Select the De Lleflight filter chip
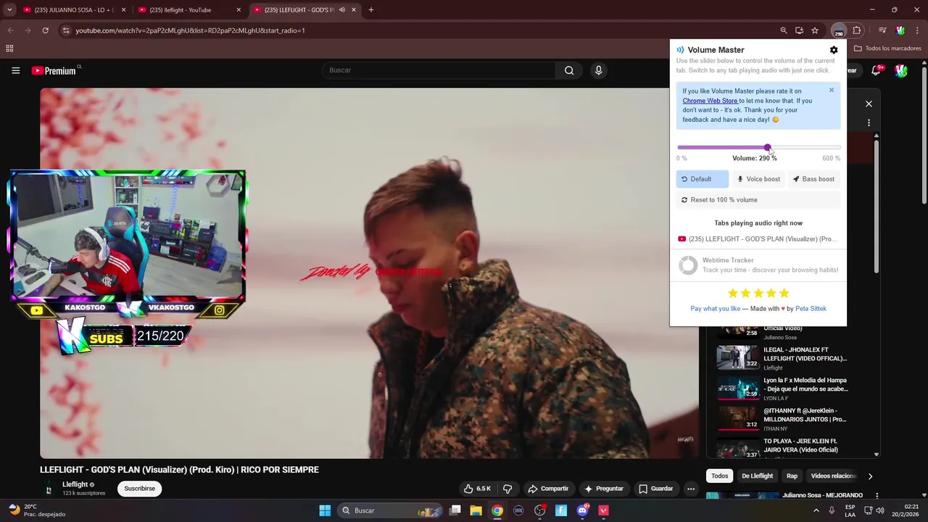Image resolution: width=928 pixels, height=522 pixels. pos(757,476)
